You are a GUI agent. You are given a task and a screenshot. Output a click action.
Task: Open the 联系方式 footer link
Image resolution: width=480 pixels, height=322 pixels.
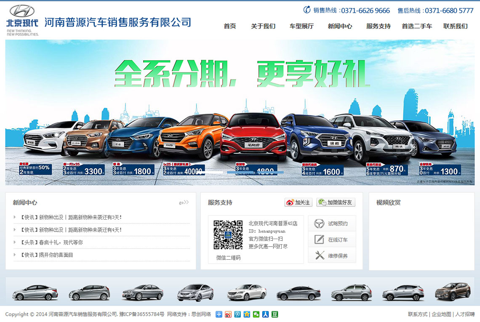click(x=418, y=314)
